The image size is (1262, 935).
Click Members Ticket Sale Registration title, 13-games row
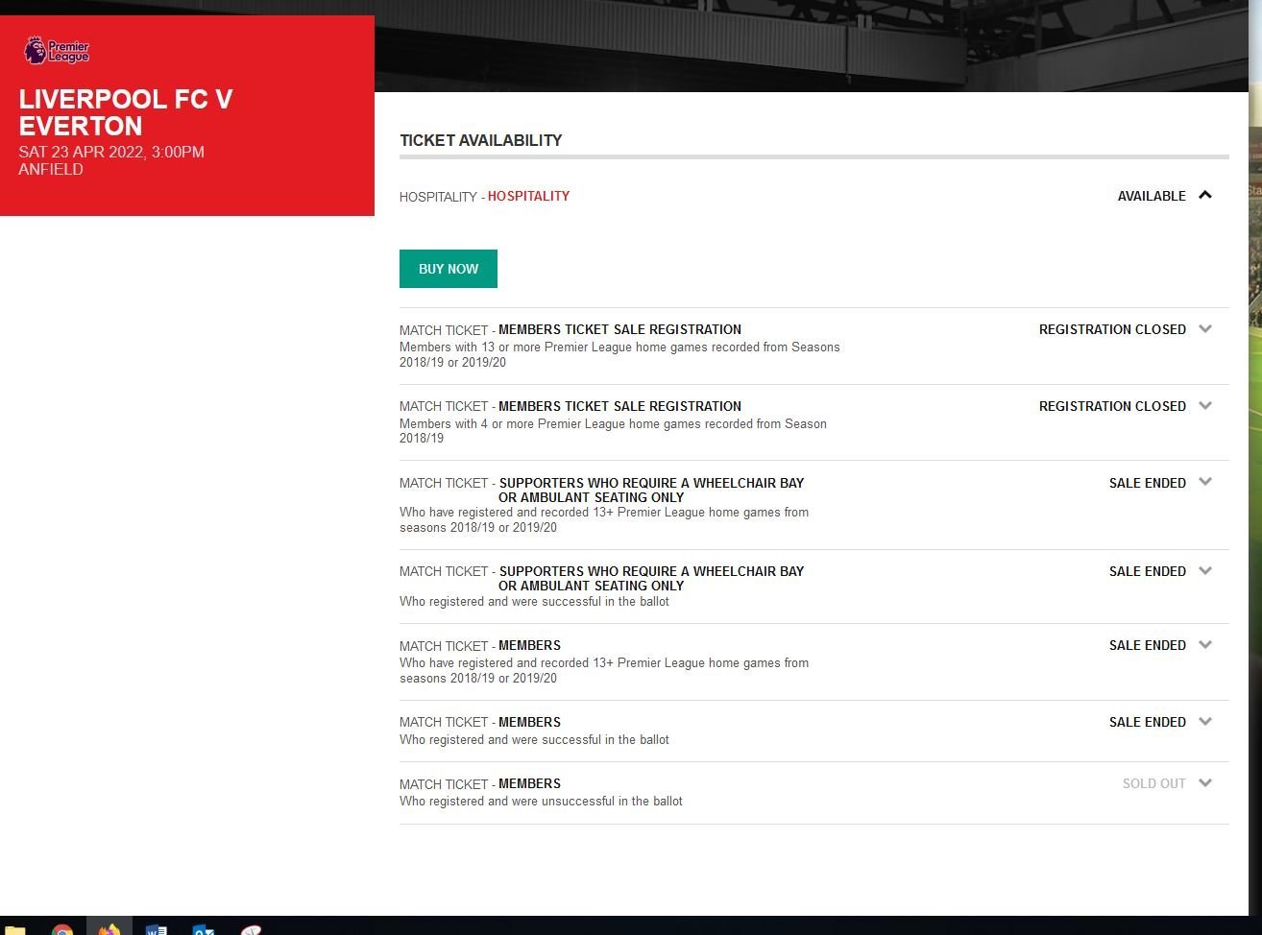click(619, 329)
